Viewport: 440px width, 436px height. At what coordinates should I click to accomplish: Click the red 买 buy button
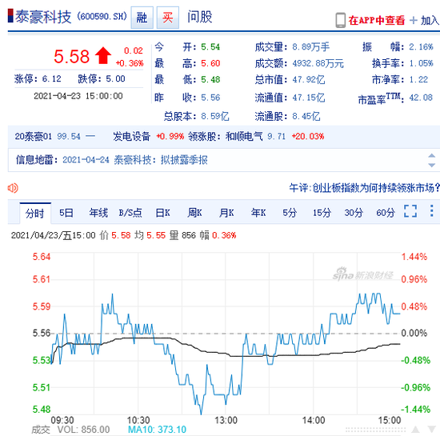(168, 18)
